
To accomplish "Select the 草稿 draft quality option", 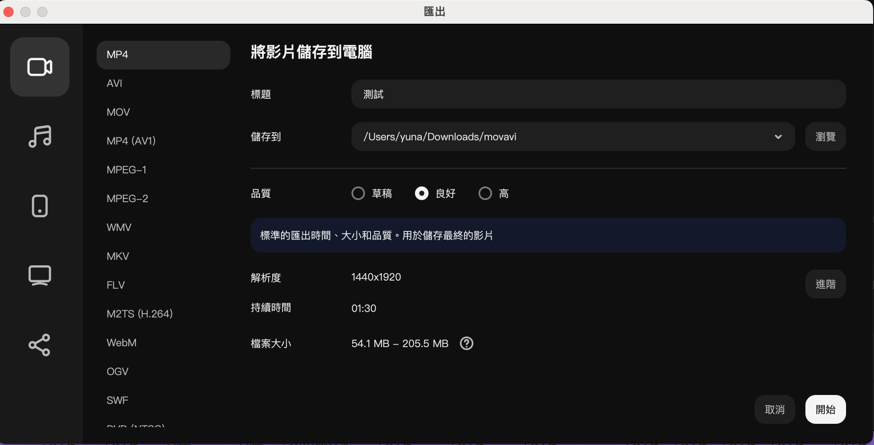I will pos(372,193).
